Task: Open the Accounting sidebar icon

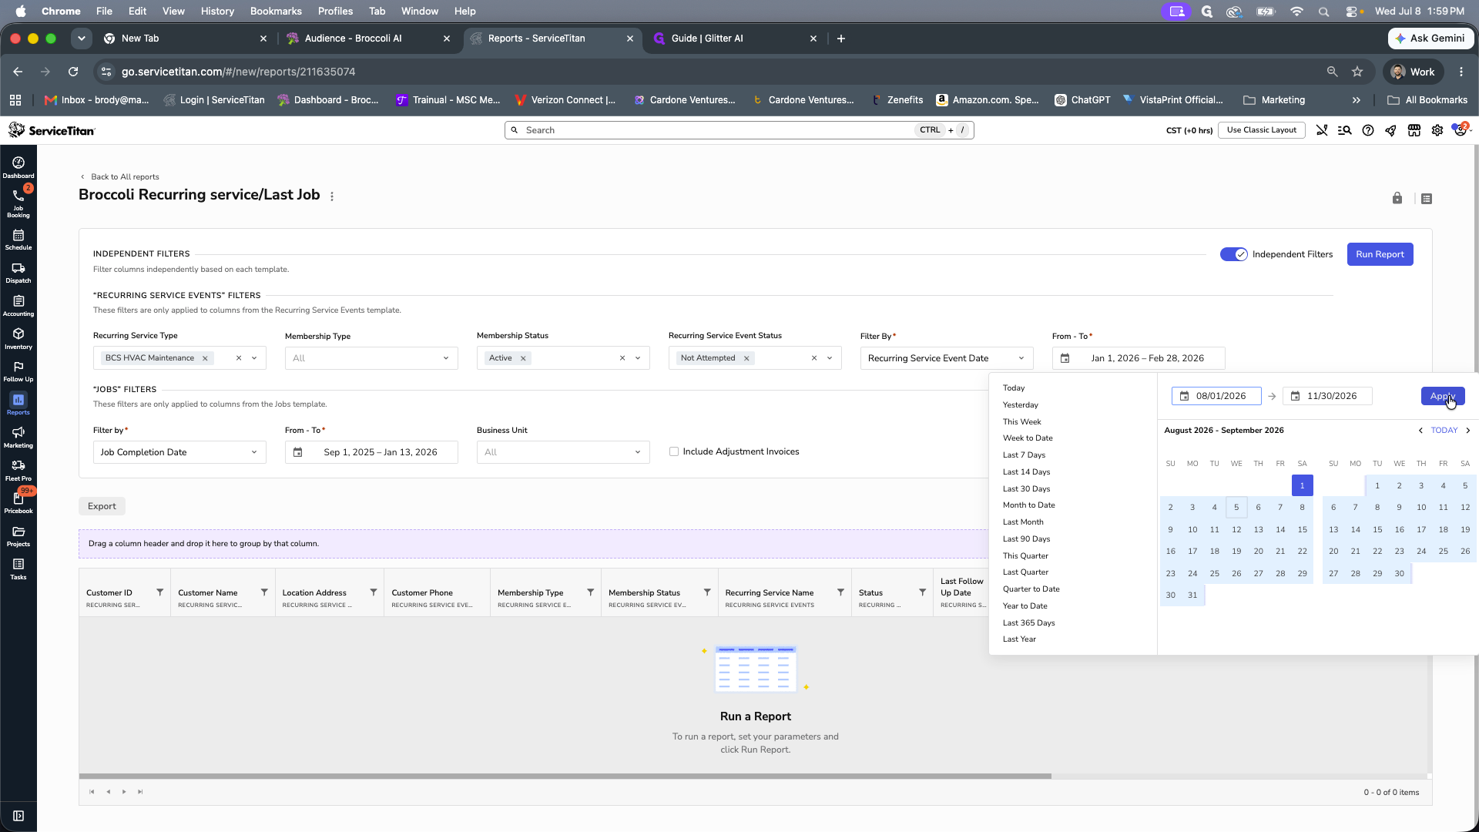Action: (18, 306)
